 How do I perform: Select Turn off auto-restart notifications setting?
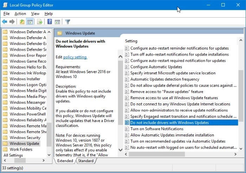[180, 55]
